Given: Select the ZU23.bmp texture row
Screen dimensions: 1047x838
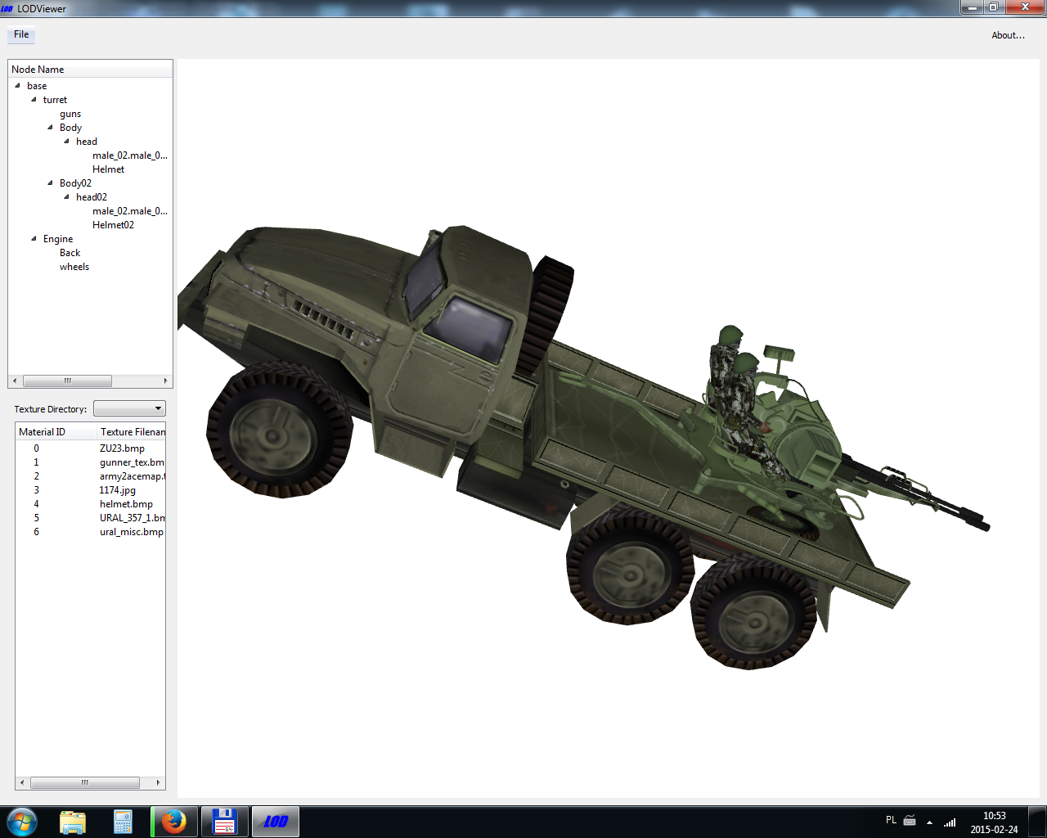Looking at the screenshot, I should coord(90,448).
